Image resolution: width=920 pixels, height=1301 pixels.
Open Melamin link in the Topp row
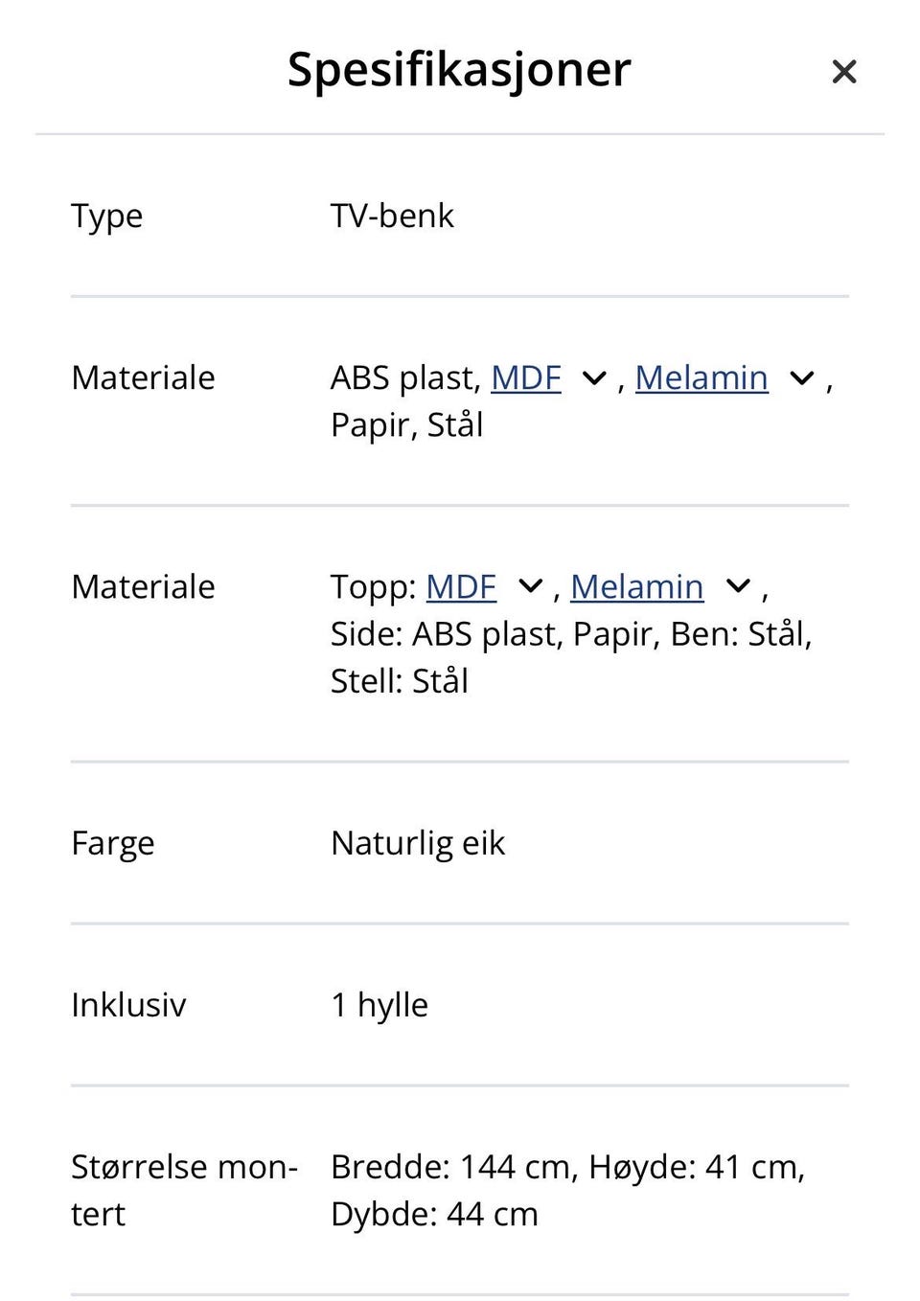[x=636, y=586]
